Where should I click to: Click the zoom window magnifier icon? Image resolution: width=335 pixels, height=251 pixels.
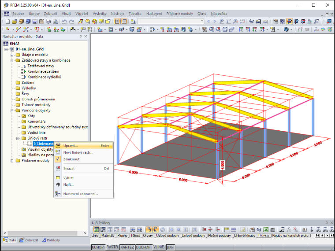point(211,29)
